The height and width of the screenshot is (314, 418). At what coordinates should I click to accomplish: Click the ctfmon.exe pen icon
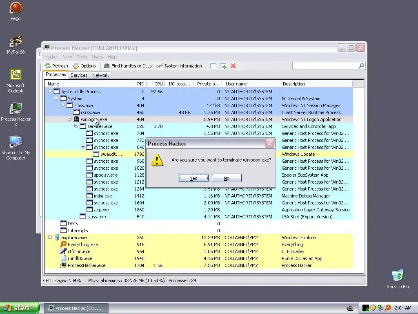[63, 251]
